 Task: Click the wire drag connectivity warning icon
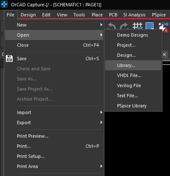click(164, 27)
